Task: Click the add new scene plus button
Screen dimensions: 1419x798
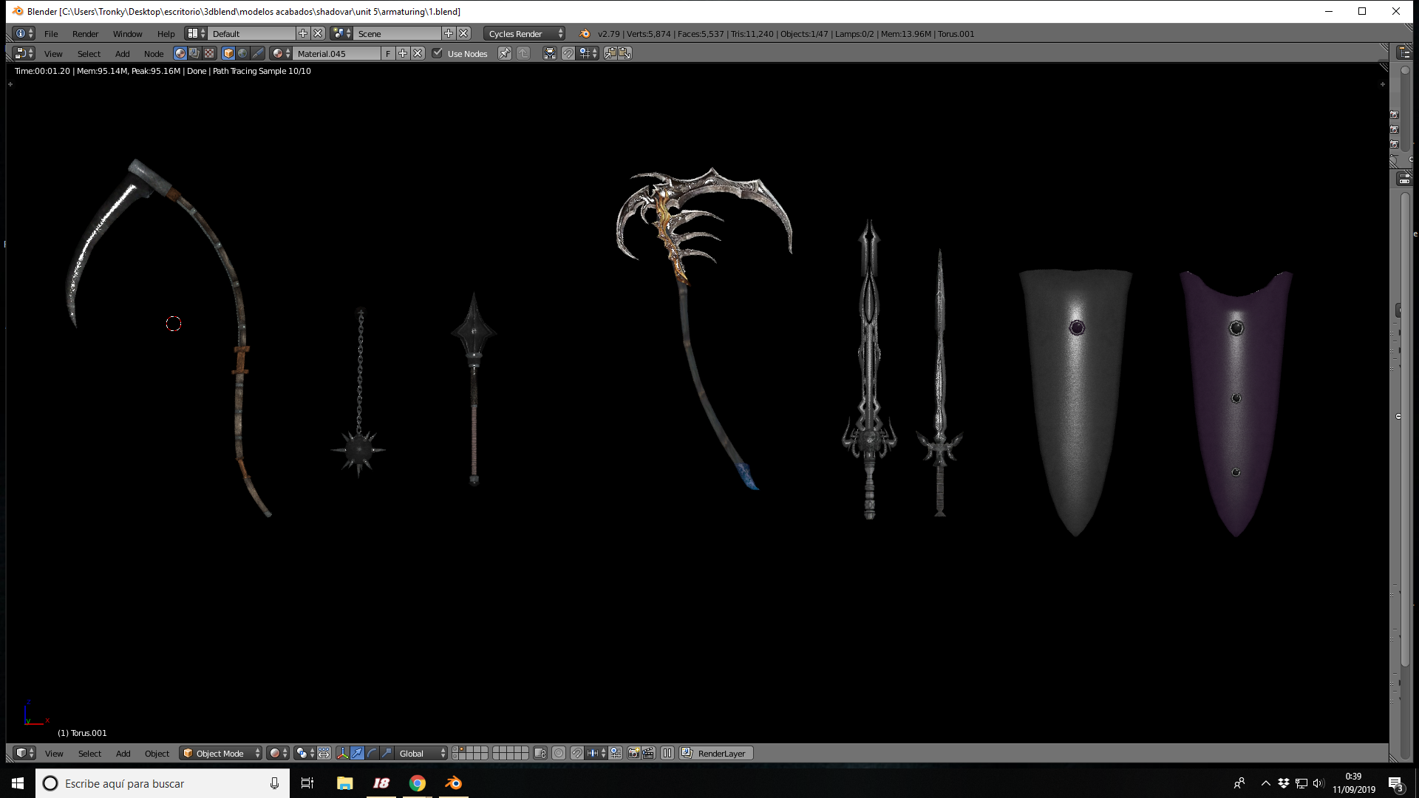Action: click(x=449, y=33)
